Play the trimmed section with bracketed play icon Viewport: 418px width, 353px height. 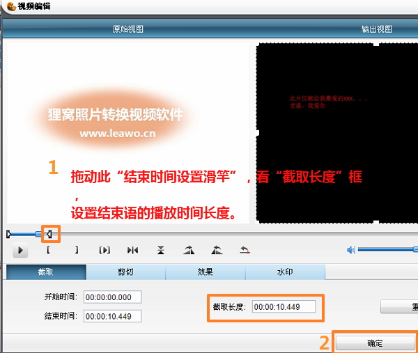(104, 250)
